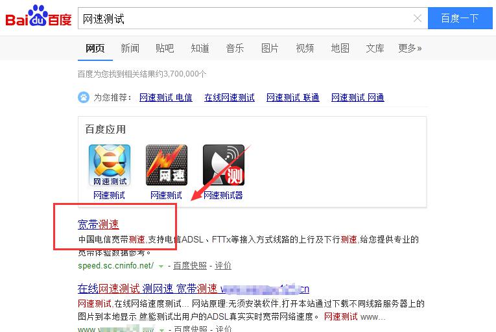496x332 pixels.
Task: Open suggestion 网速测试 网通
Action: tap(358, 97)
